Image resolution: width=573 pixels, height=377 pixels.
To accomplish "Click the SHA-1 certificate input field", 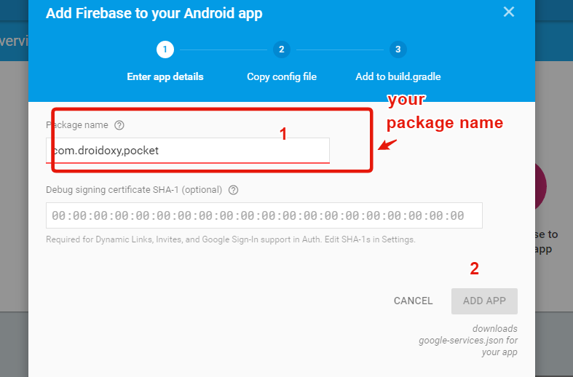I will click(264, 215).
